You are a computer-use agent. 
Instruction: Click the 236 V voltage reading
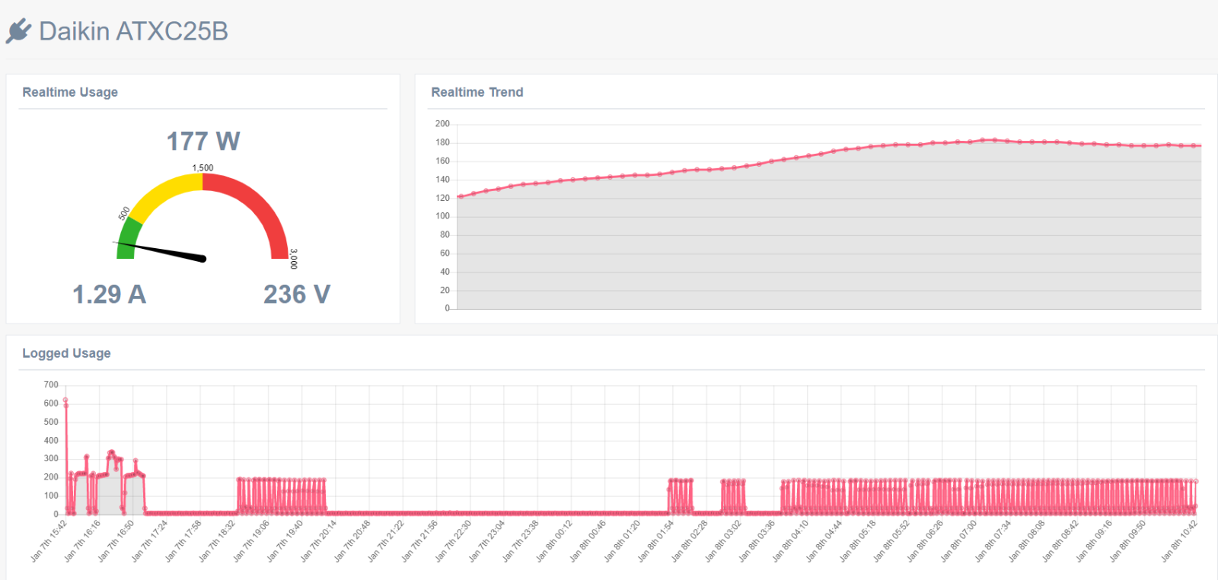pyautogui.click(x=297, y=294)
